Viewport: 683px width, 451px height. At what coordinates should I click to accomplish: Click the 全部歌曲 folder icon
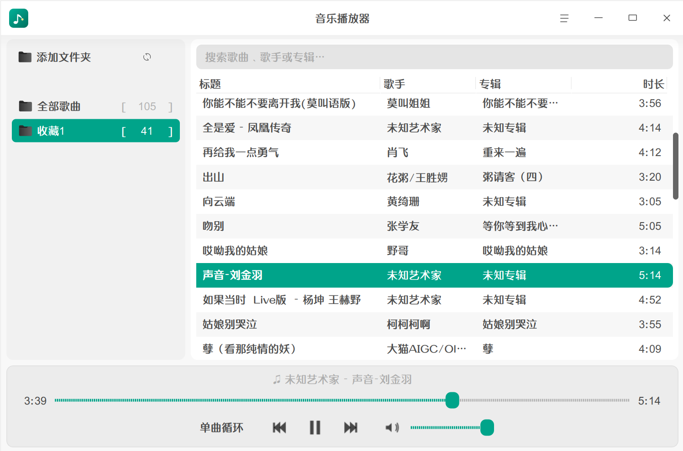coord(25,106)
